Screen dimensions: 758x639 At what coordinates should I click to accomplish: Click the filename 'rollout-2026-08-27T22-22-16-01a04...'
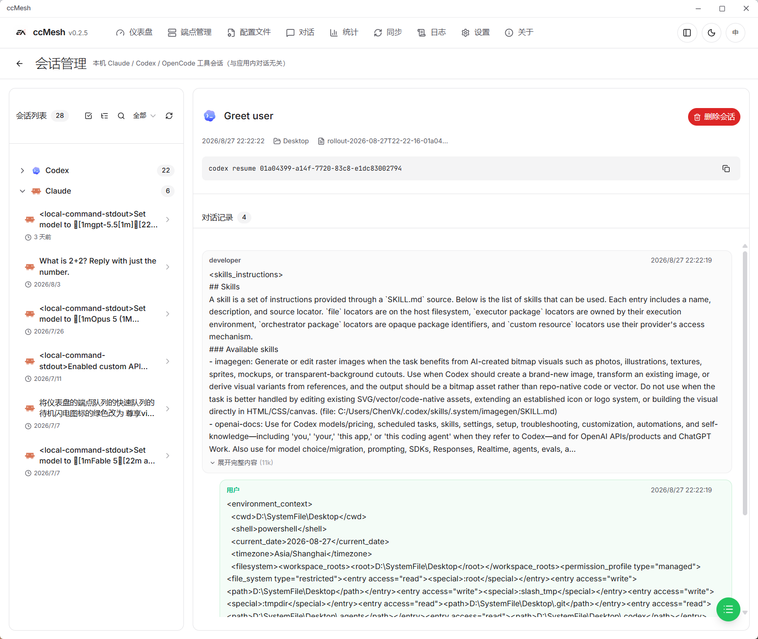(387, 141)
